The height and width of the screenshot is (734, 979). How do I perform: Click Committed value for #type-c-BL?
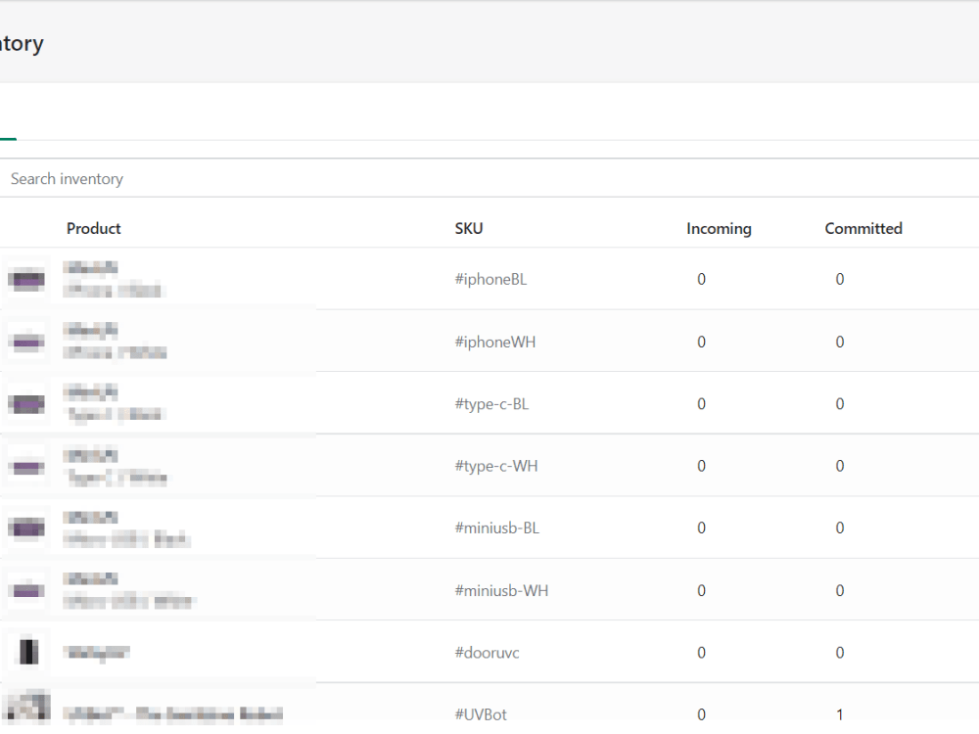(x=840, y=404)
